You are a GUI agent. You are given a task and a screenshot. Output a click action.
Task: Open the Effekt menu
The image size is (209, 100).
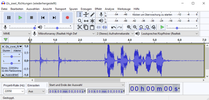click(98, 9)
